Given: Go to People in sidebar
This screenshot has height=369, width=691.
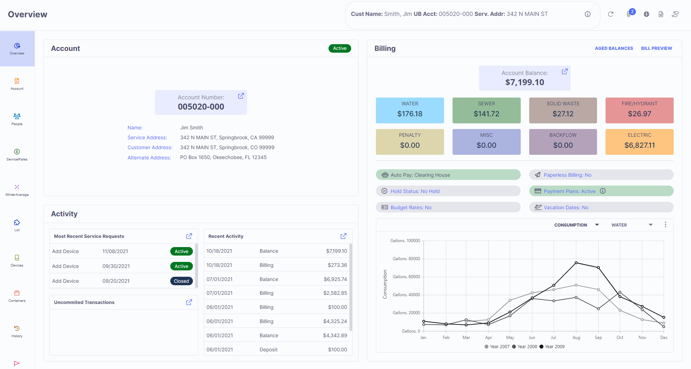Looking at the screenshot, I should (x=17, y=119).
